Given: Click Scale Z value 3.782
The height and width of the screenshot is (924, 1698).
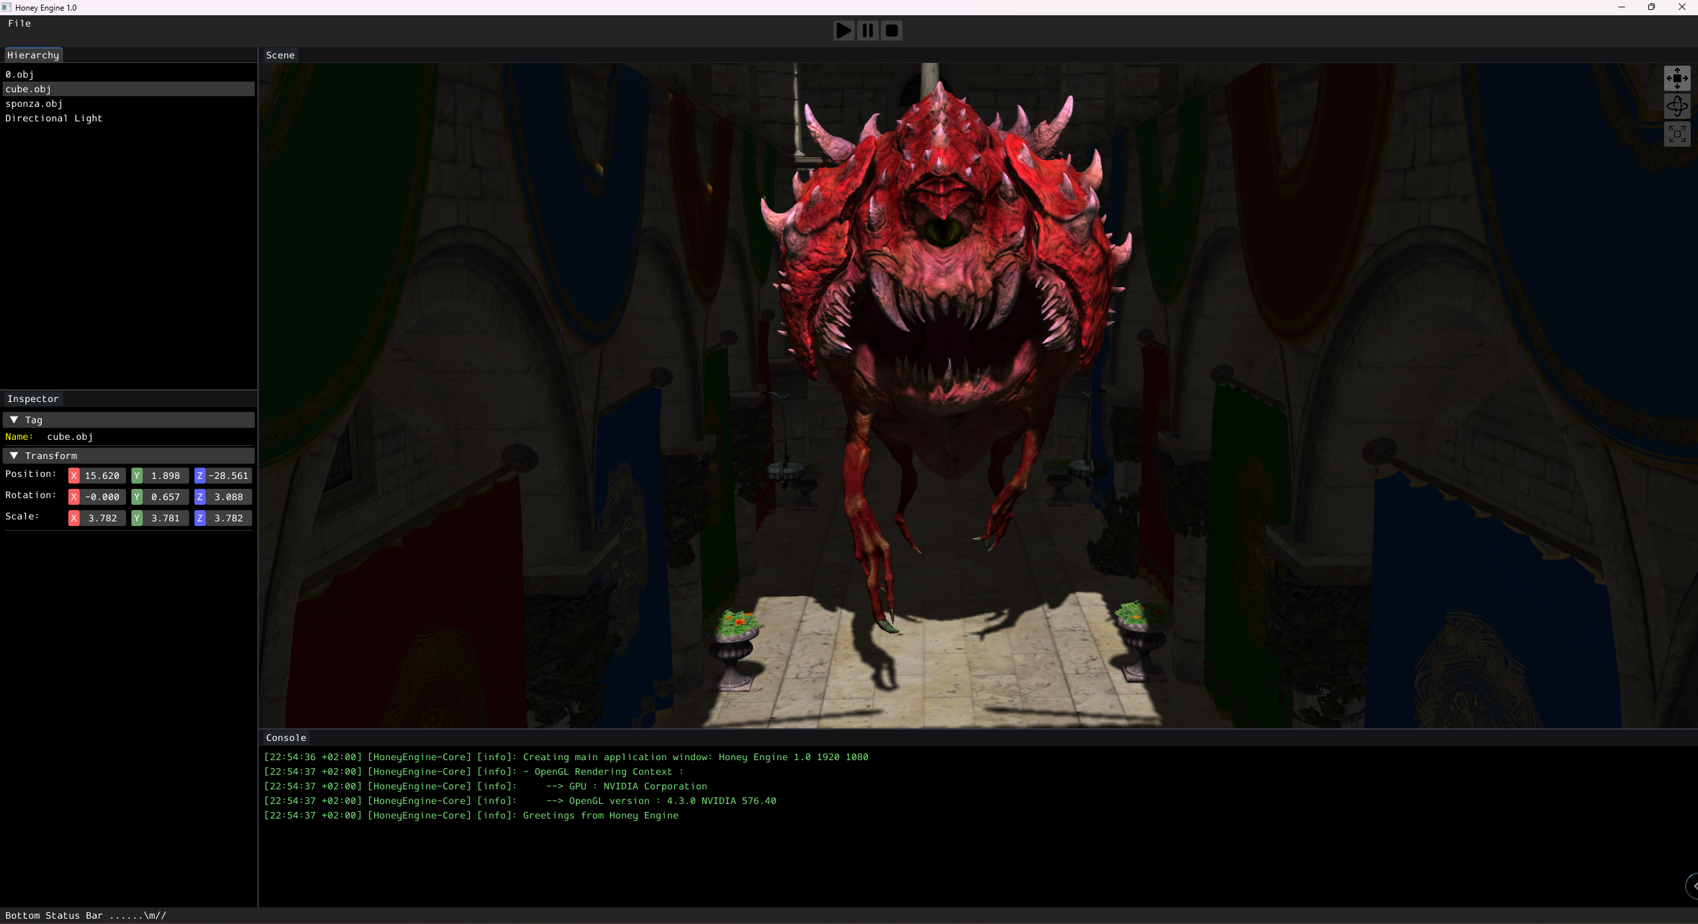Looking at the screenshot, I should click(228, 518).
